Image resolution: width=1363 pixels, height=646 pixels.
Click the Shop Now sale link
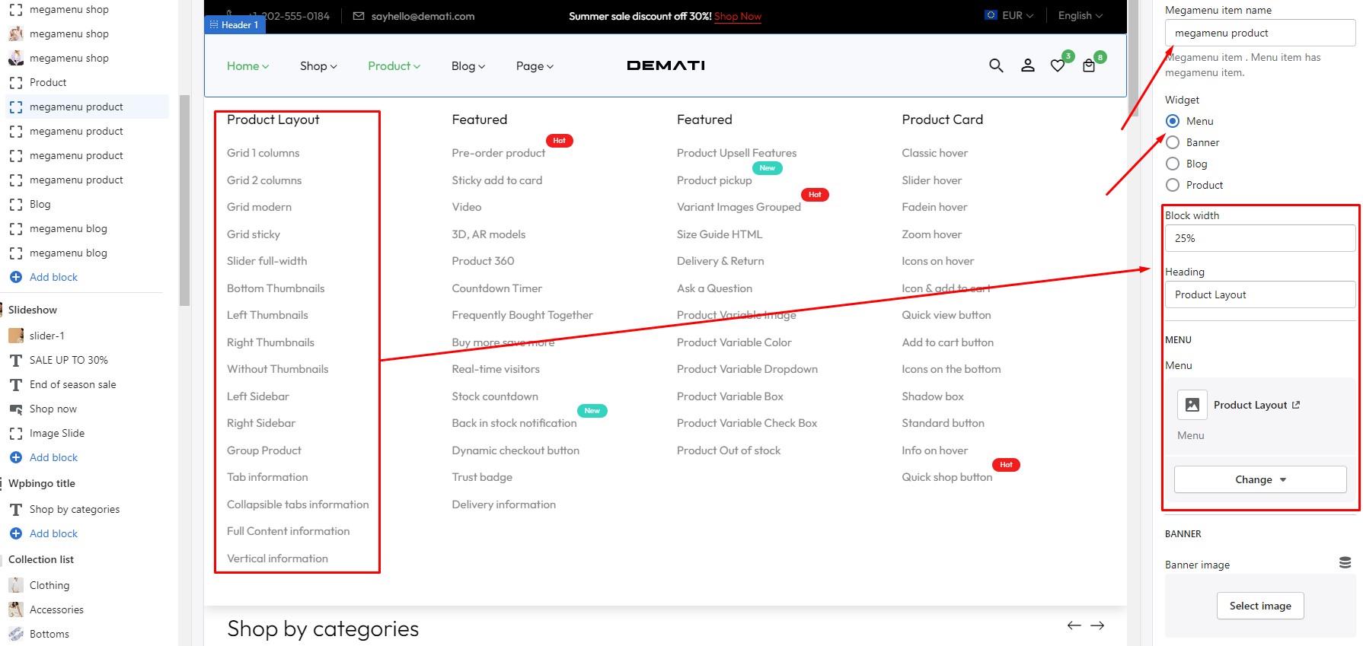coord(737,16)
